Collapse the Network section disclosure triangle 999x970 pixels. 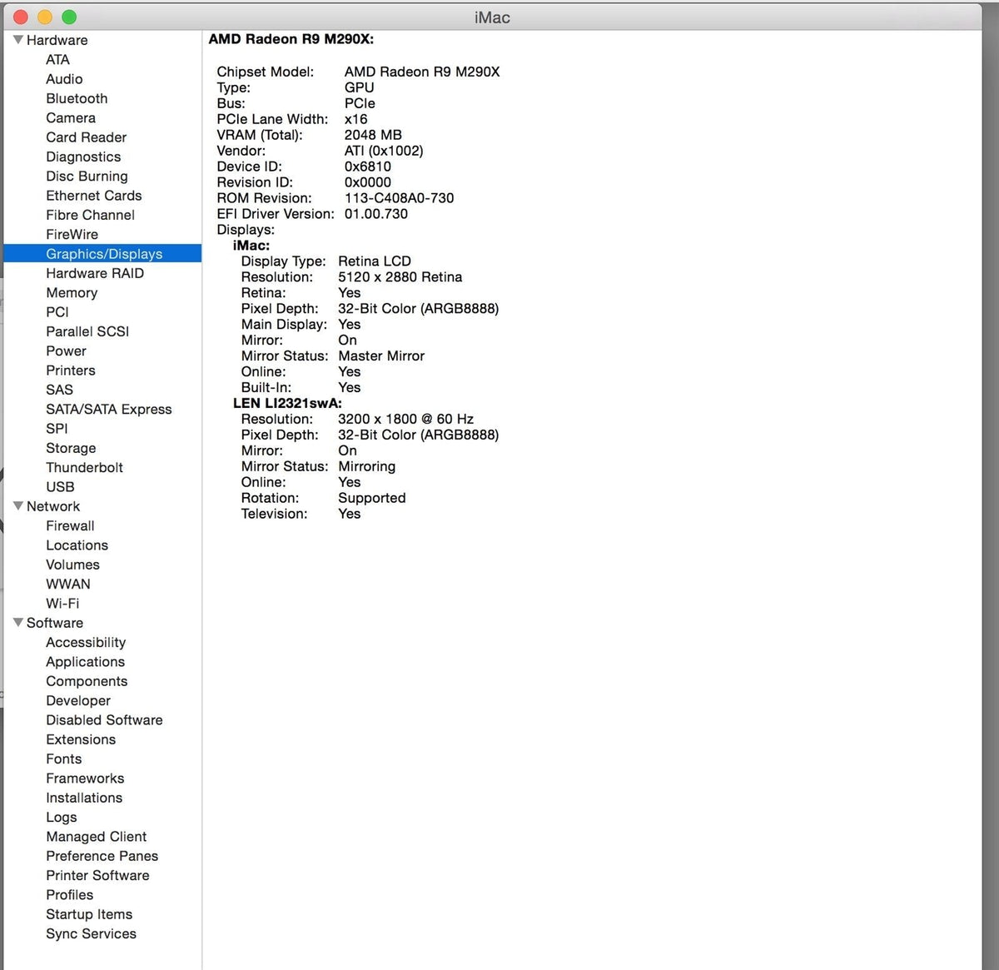pos(17,506)
